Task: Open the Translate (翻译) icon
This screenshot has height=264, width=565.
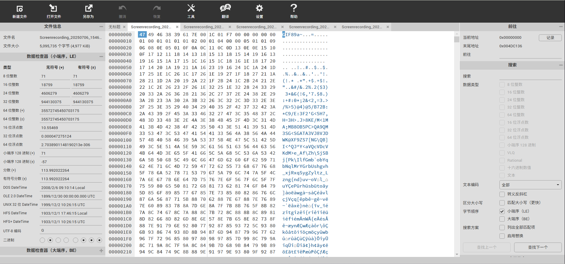Action: coord(225,11)
